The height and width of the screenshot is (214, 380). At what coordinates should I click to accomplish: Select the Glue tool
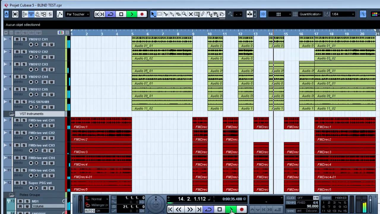(172, 14)
